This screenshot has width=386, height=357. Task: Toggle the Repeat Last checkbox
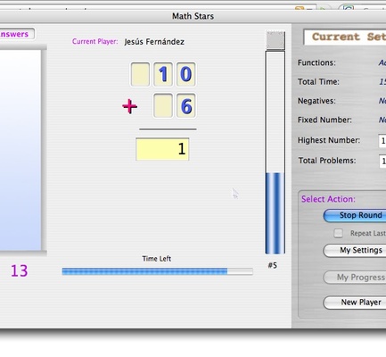tap(338, 233)
